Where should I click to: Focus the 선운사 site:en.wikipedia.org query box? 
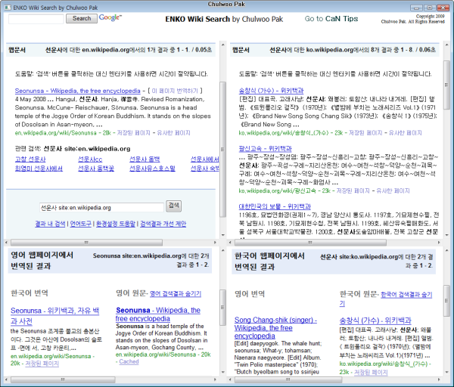(101, 207)
